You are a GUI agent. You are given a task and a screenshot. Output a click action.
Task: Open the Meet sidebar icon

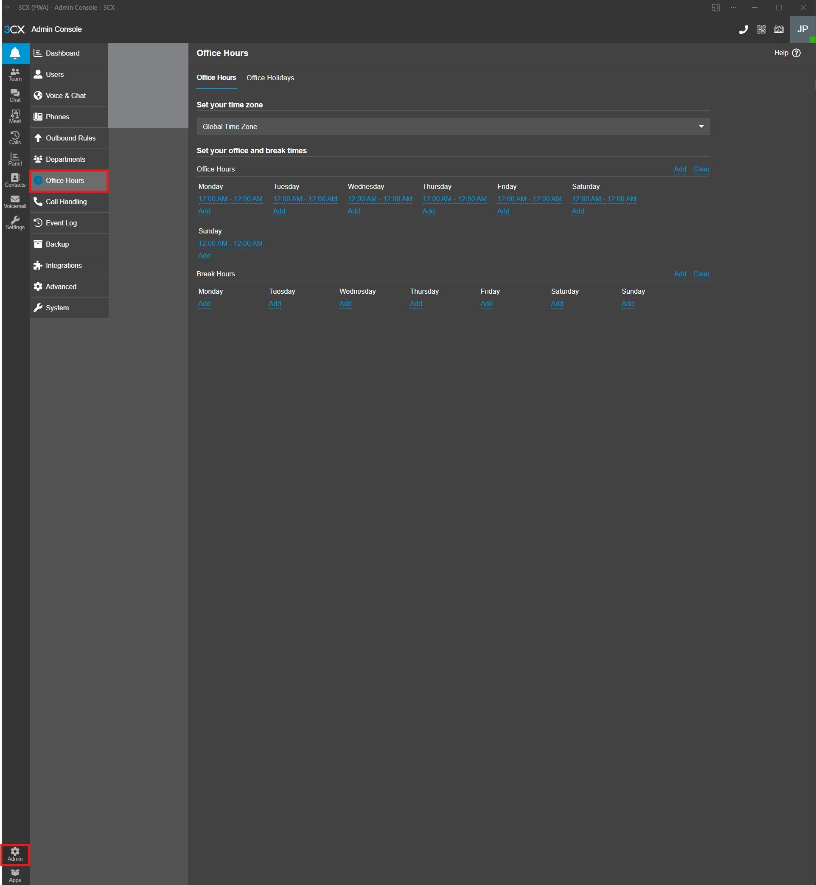(x=15, y=117)
